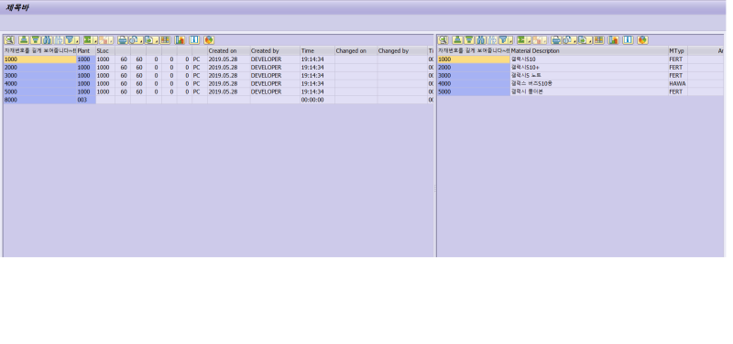733x344 pixels.
Task: Click Find binoculars icon in right grid
Action: (x=480, y=40)
